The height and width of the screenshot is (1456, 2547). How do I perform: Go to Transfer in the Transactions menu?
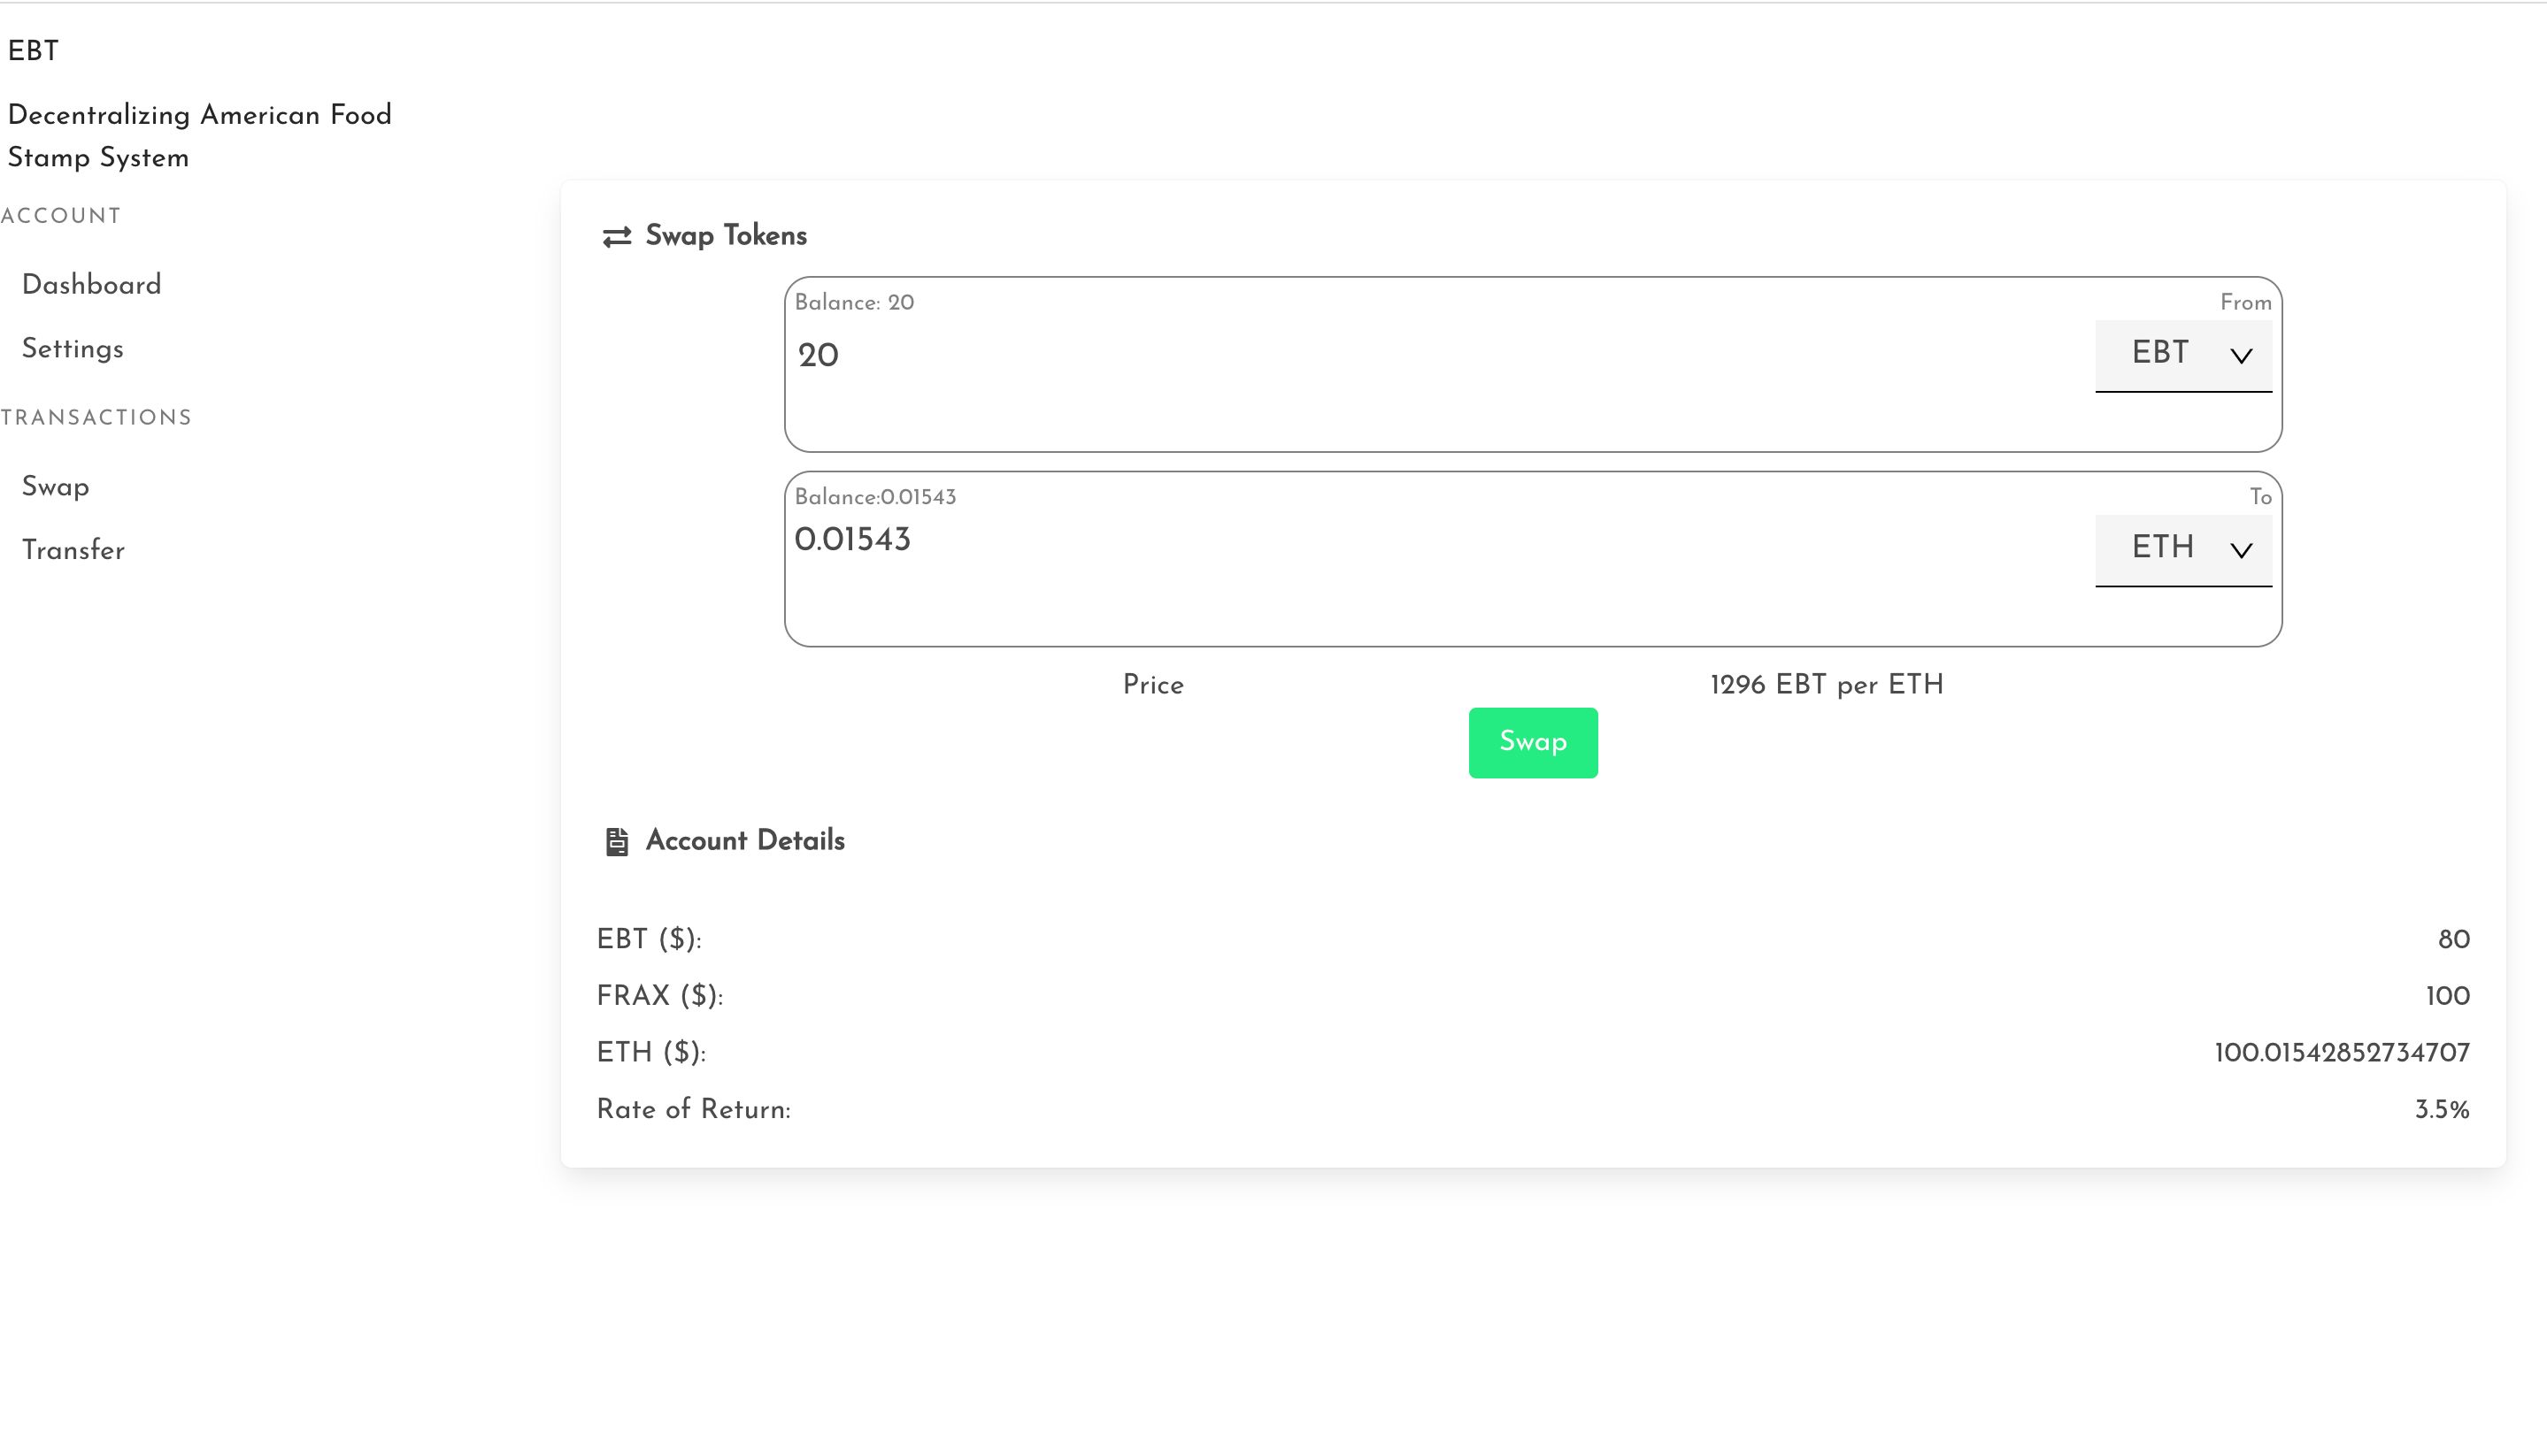tap(73, 550)
